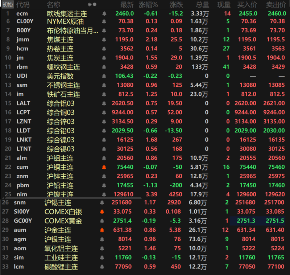Click the bell icon for NYMEX原油
Screen dimensions: 290x275
click(x=104, y=21)
